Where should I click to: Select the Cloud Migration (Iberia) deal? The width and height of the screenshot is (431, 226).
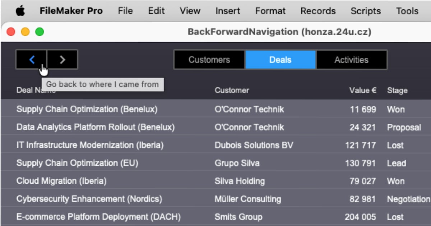(61, 181)
